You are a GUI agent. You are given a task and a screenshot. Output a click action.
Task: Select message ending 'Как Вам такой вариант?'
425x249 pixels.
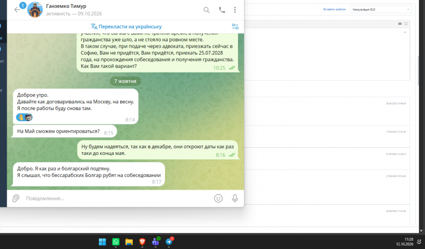(x=158, y=53)
